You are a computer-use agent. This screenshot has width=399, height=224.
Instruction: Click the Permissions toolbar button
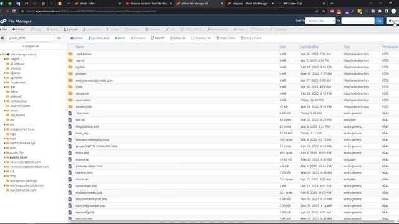(x=218, y=29)
